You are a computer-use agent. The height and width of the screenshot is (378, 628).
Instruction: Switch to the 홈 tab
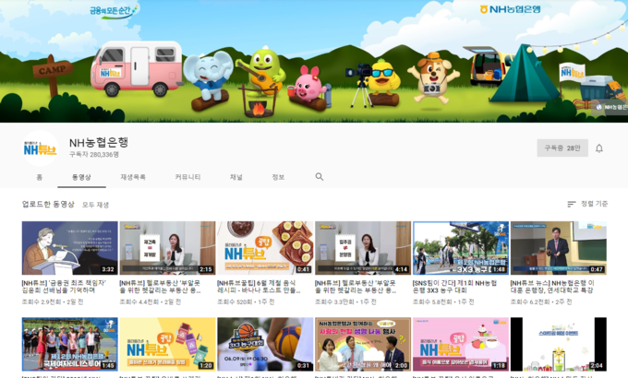coord(39,177)
